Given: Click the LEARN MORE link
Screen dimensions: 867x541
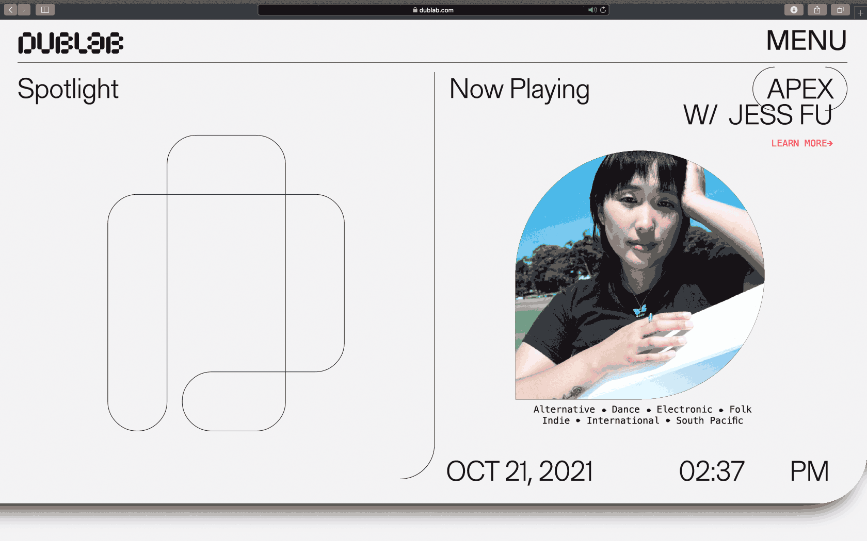Looking at the screenshot, I should [801, 143].
